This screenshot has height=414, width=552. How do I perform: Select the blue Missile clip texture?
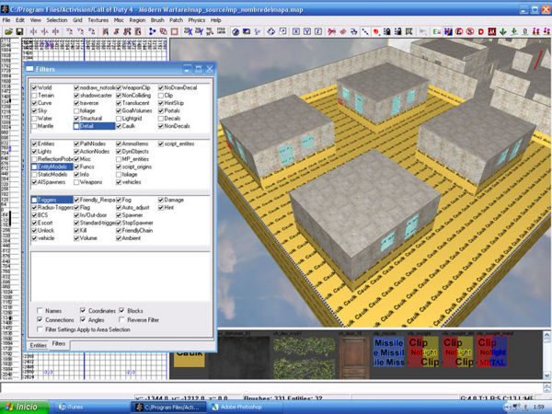[388, 352]
